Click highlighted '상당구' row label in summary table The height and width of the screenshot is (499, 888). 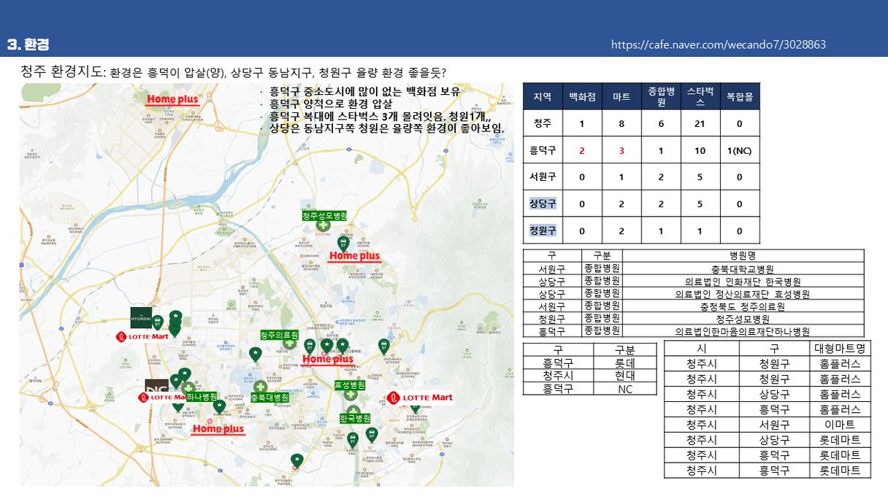543,204
